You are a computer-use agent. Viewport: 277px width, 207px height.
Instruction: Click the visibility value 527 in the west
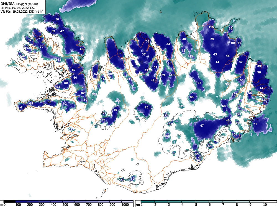point(71,129)
